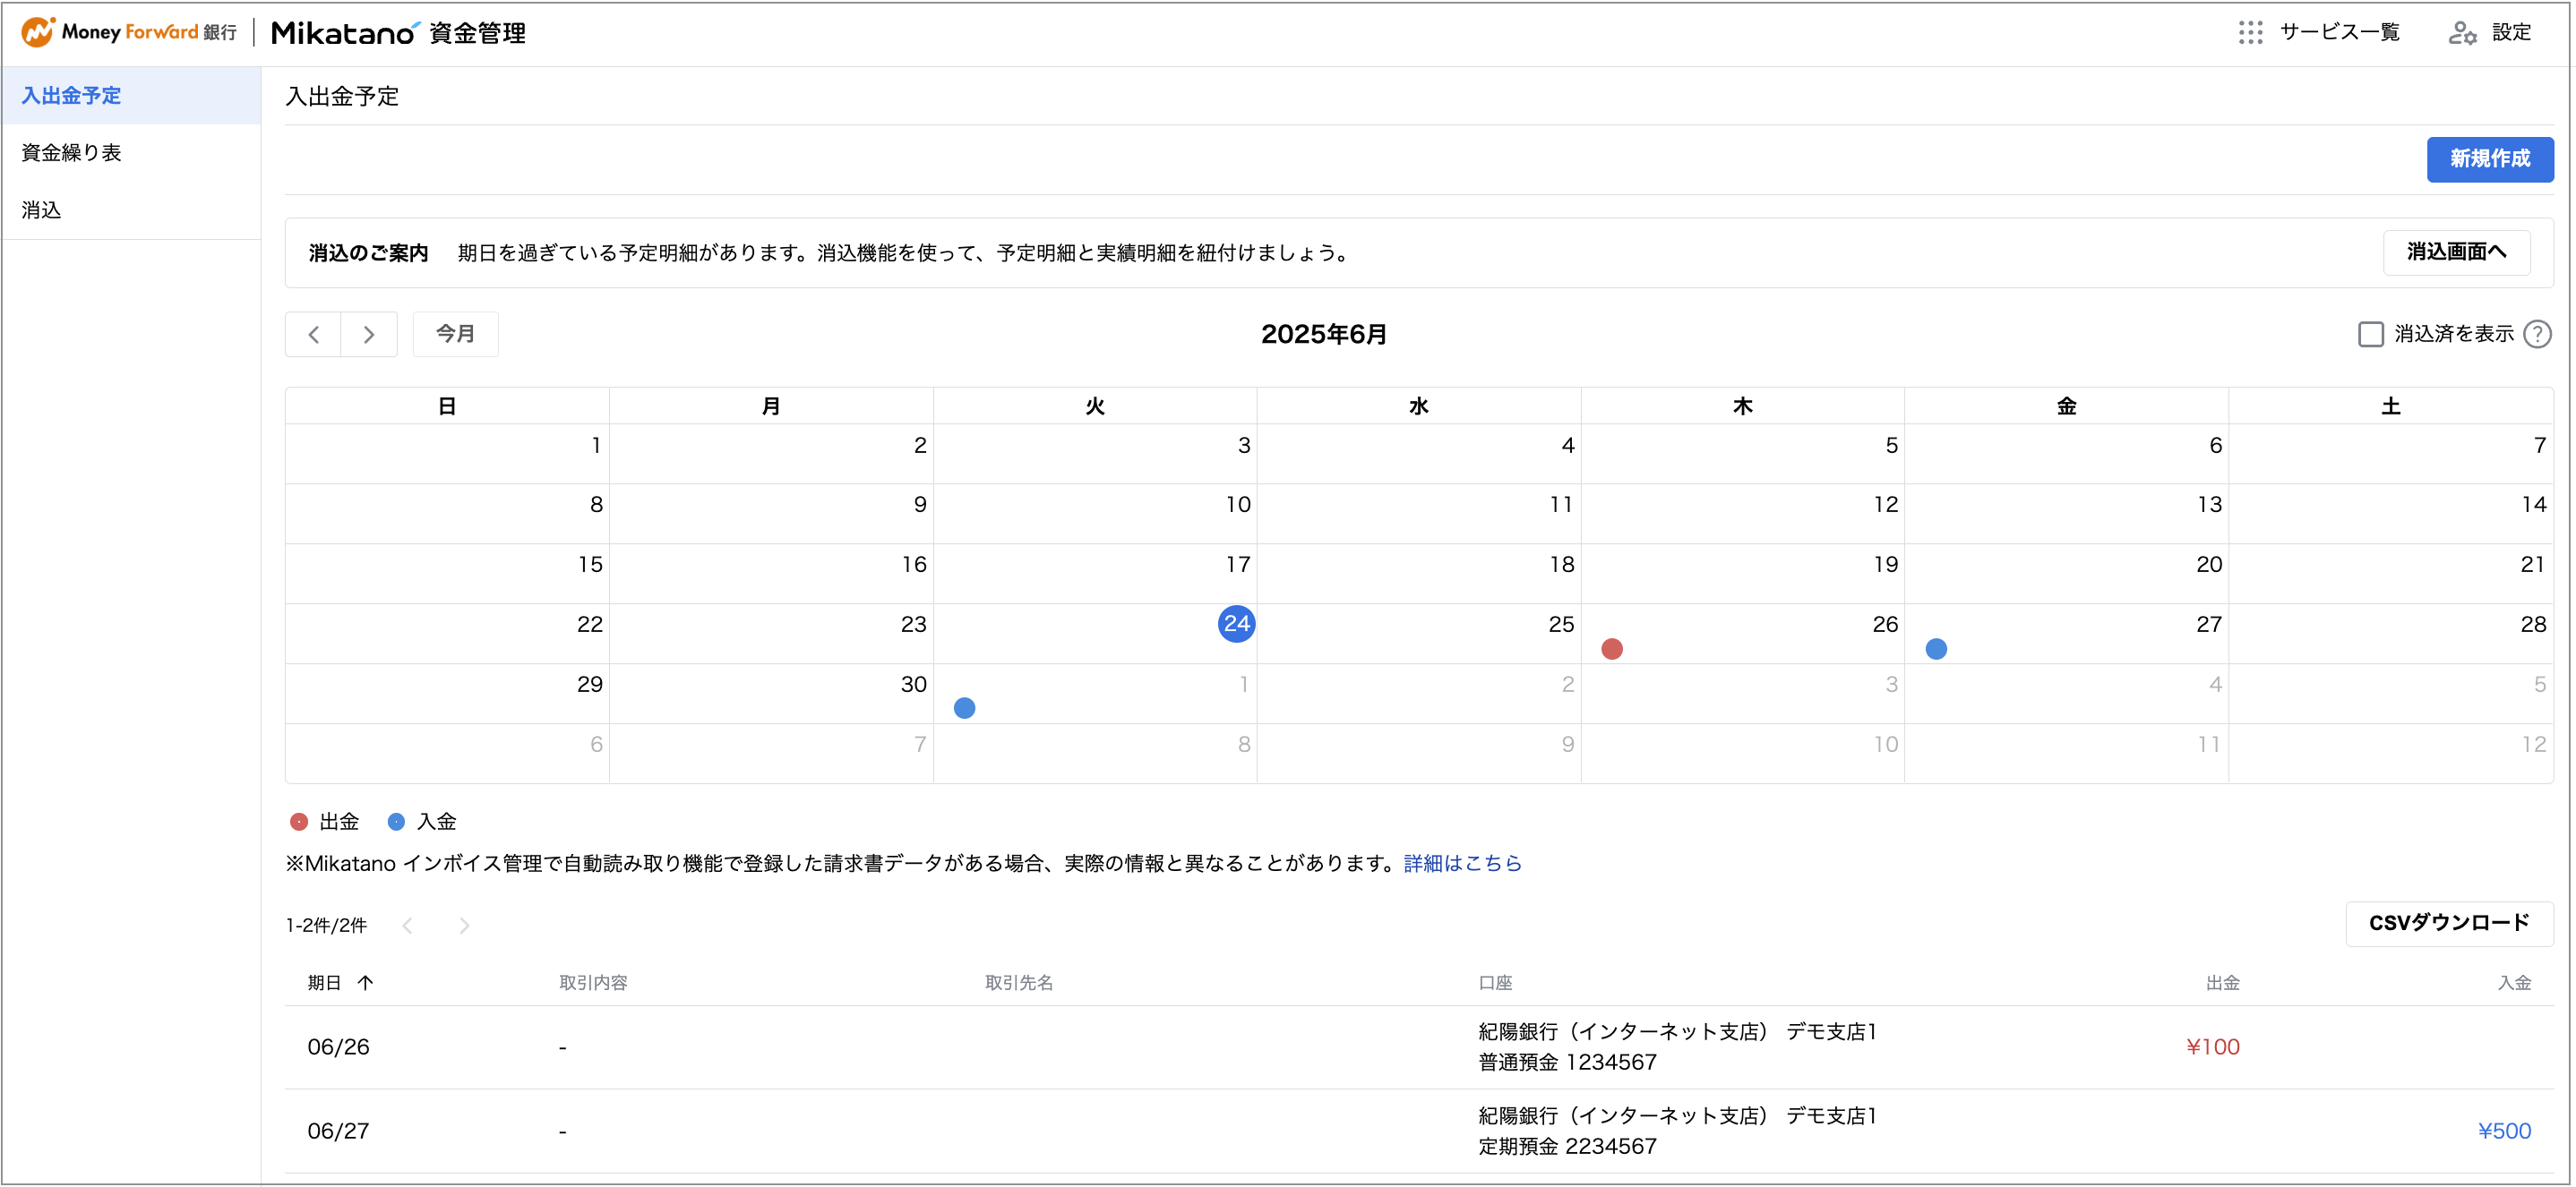Screen dimensions: 2576x1187
Task: Go to next month arrow
Action: click(x=369, y=335)
